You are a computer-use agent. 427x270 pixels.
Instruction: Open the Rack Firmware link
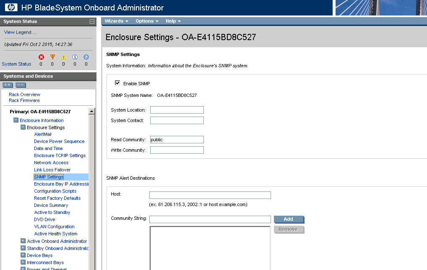tap(24, 100)
